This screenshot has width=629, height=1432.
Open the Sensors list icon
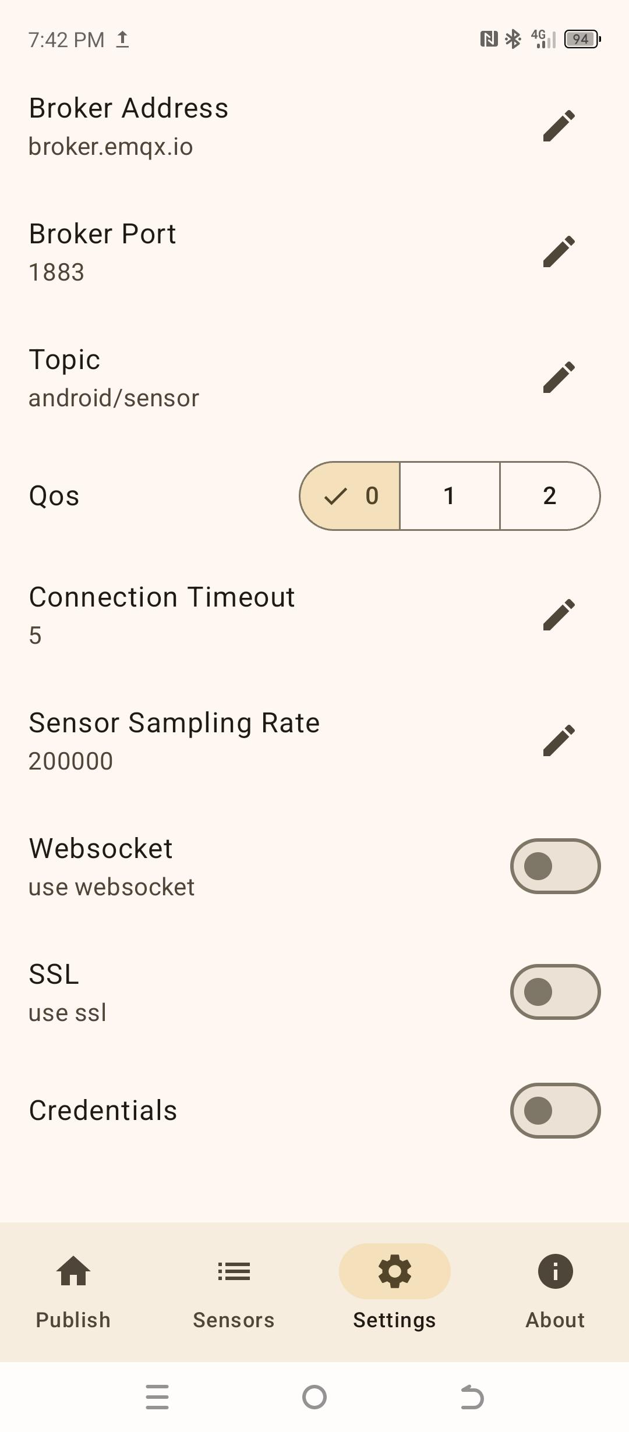tap(234, 1271)
